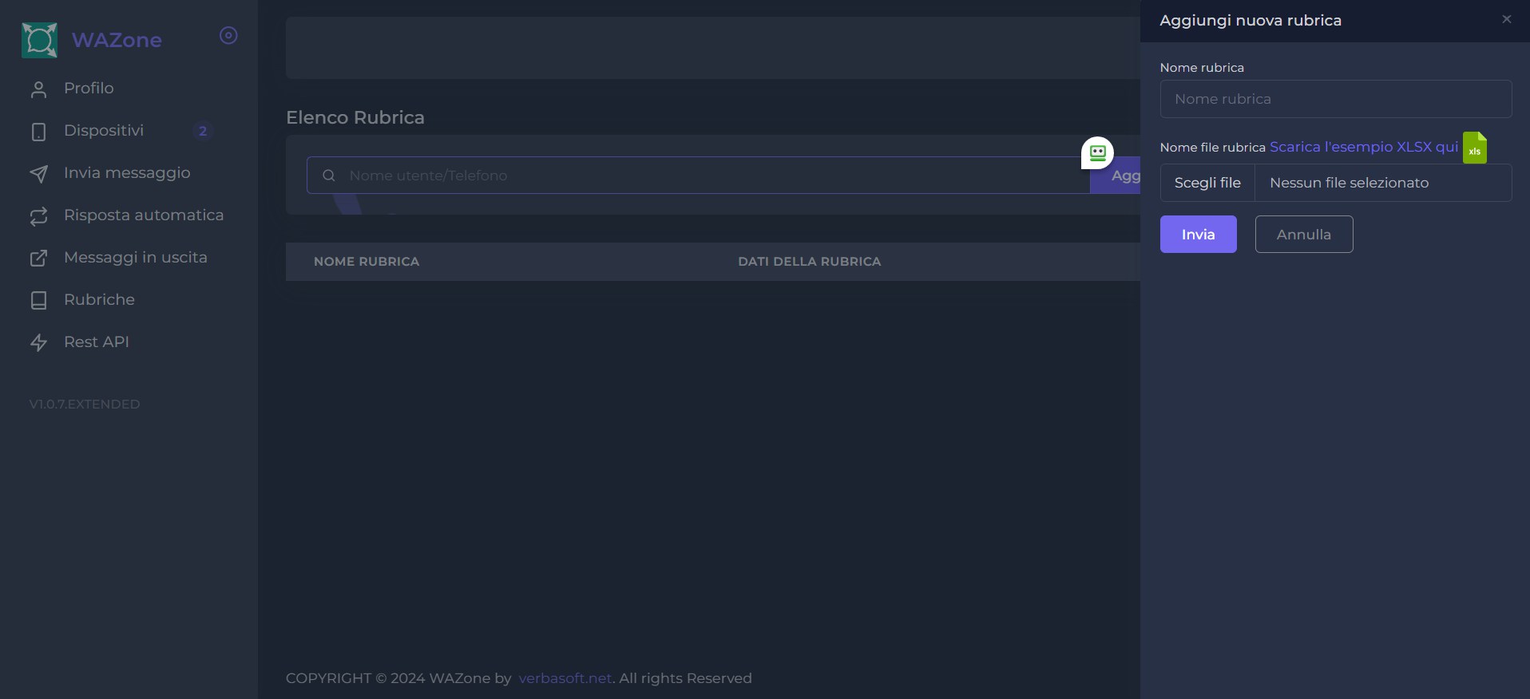Submit with the Invia button
Screen dimensions: 1530x699
point(1198,235)
